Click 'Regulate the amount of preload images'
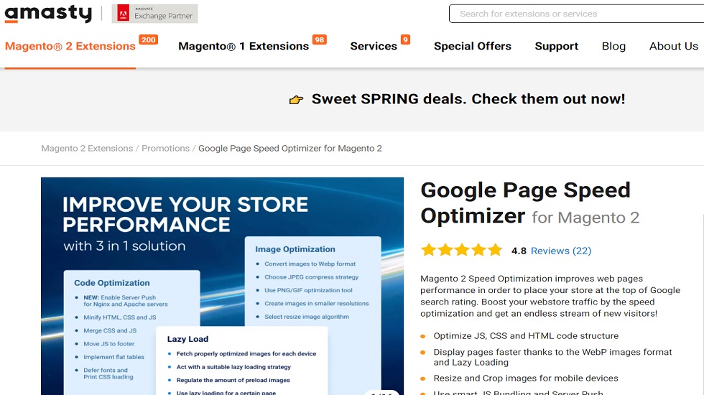The width and height of the screenshot is (704, 395). 233,380
